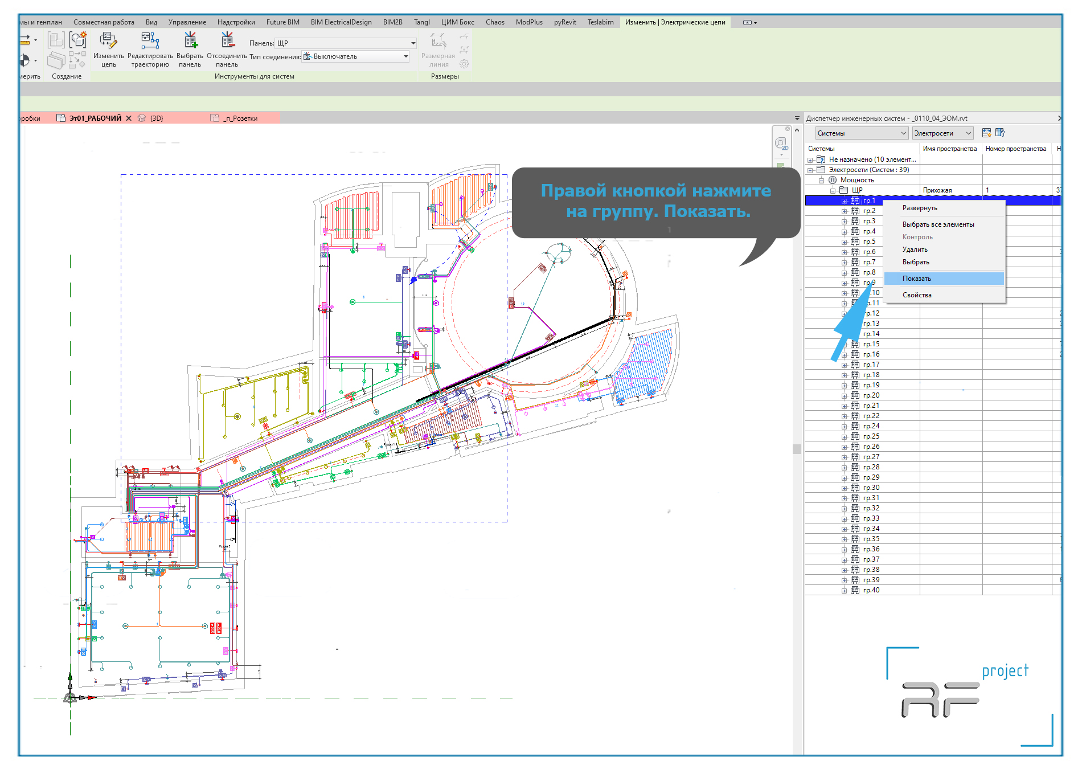The image size is (1082, 769).
Task: Click the Номер пространства column header
Action: pos(1016,149)
